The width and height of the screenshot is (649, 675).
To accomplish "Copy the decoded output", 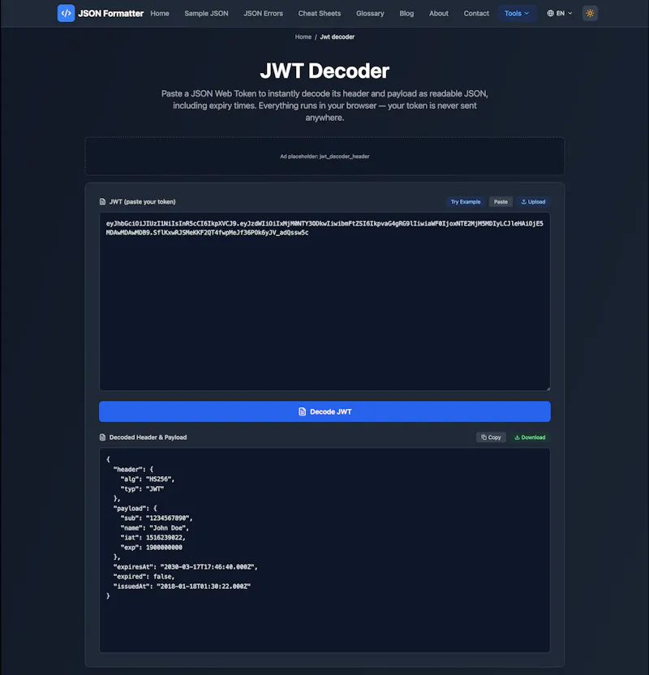I will pos(491,437).
